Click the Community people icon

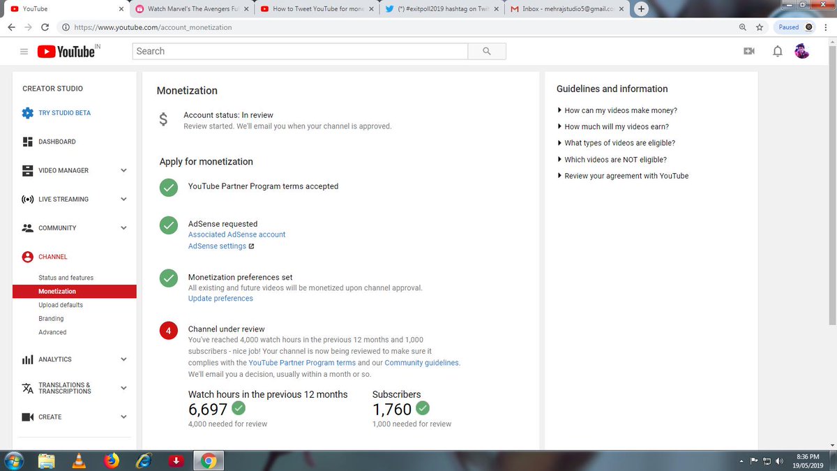[28, 228]
